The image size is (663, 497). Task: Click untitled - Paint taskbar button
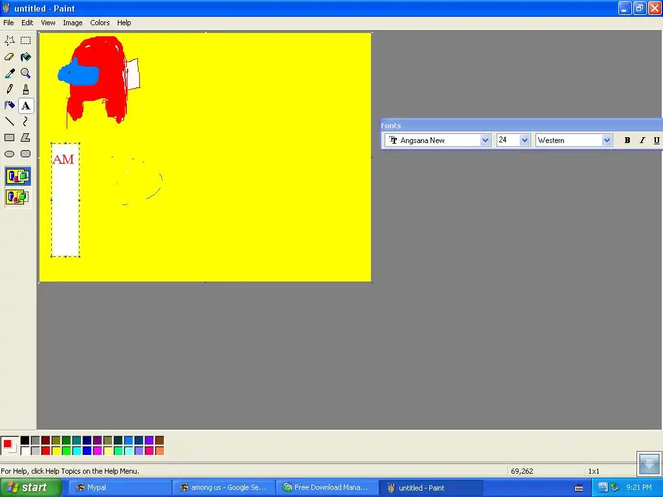[431, 488]
